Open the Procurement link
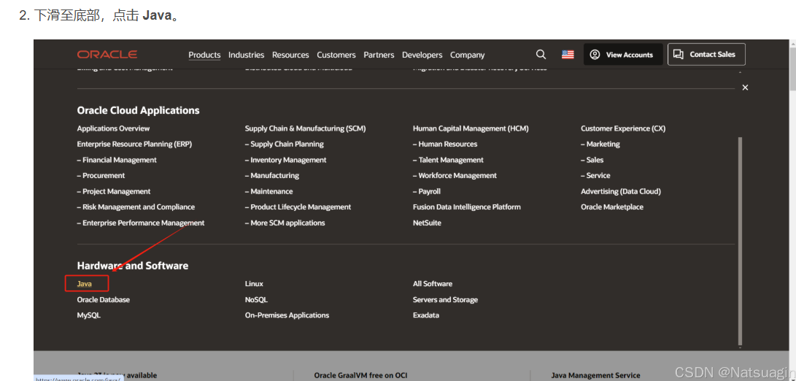 click(x=101, y=175)
